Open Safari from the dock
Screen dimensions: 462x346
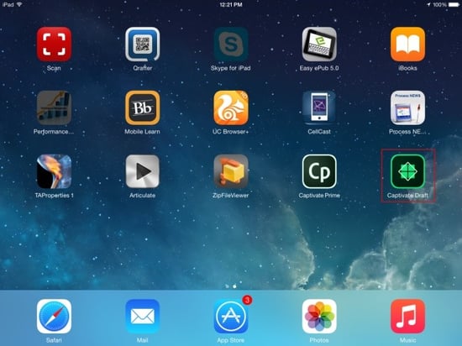54,317
